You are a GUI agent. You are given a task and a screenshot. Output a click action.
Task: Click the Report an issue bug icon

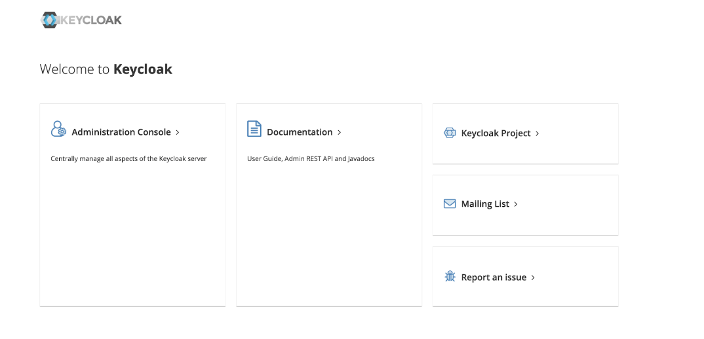pos(450,277)
